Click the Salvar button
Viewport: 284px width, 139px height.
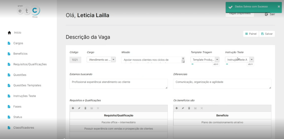267,34
